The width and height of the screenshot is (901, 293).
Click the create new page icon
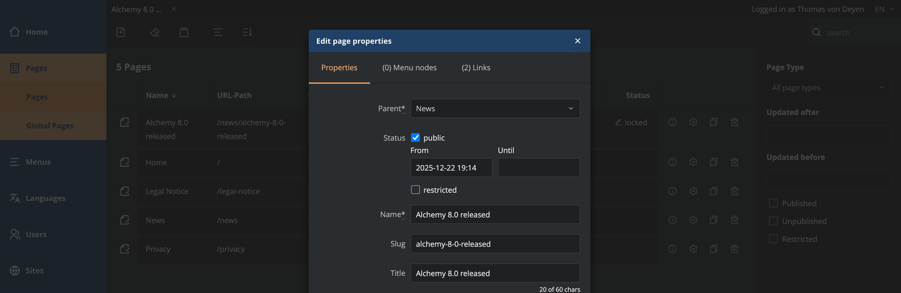point(120,32)
